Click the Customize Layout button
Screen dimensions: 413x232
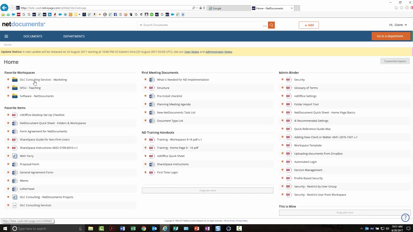(395, 61)
